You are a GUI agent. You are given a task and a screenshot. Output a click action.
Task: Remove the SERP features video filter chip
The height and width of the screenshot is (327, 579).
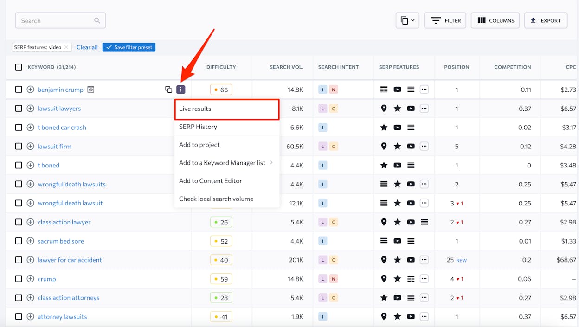(x=66, y=47)
